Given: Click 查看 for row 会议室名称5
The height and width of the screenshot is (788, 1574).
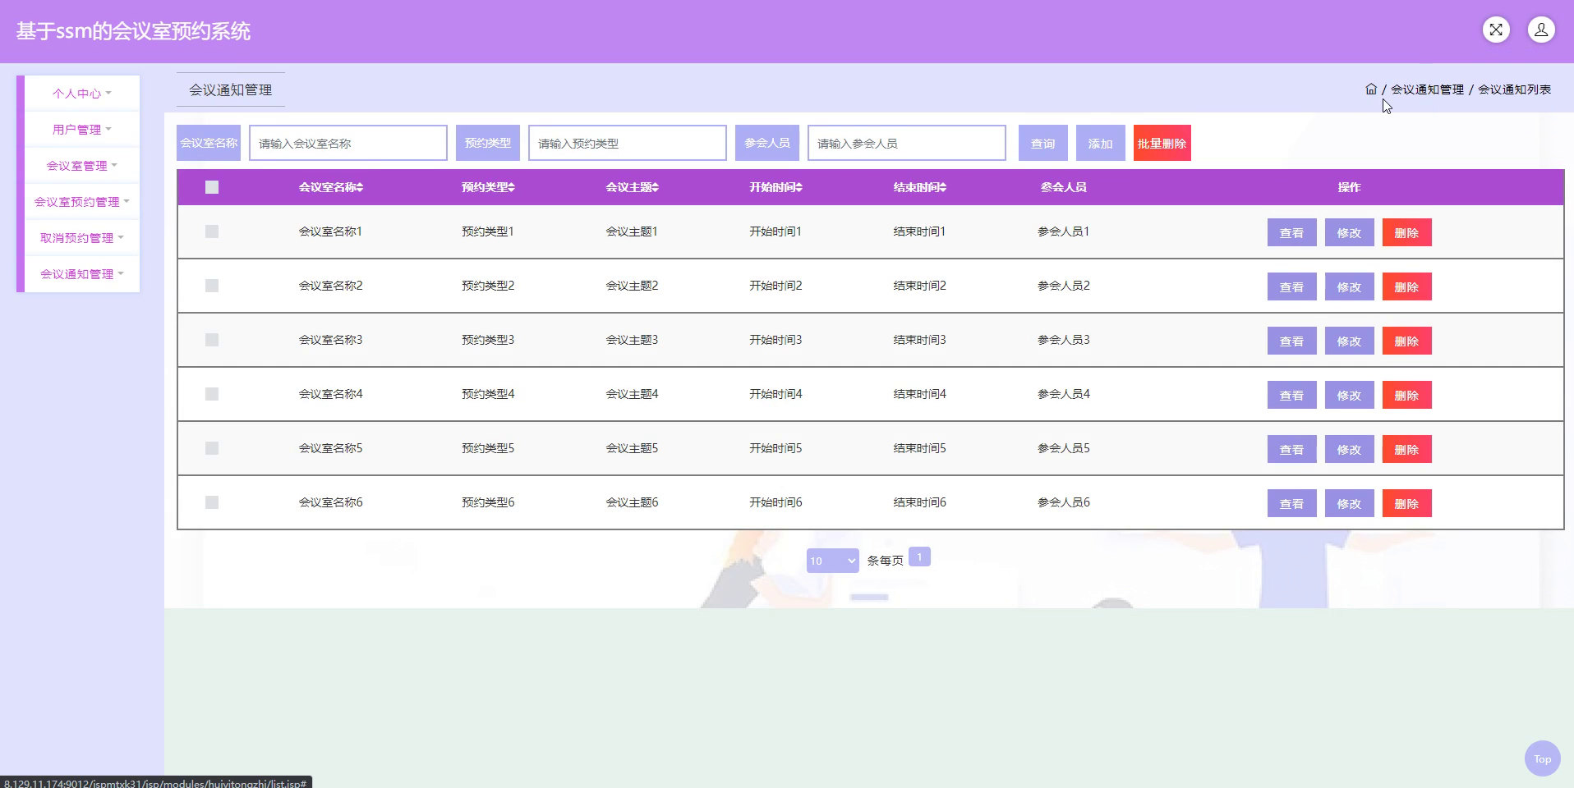Looking at the screenshot, I should [x=1292, y=449].
